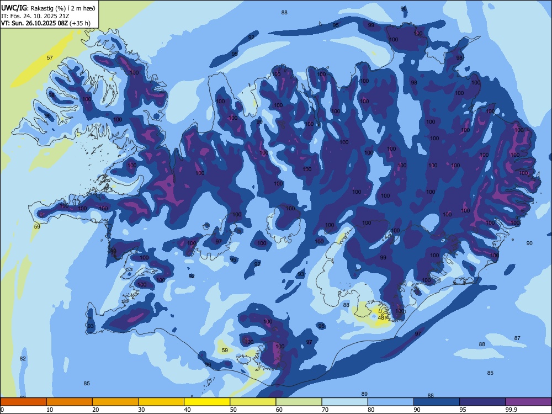Click the title text 'Rakastig (%) í 2 m hæð'
Screen dimensions: 552x414
[63, 8]
